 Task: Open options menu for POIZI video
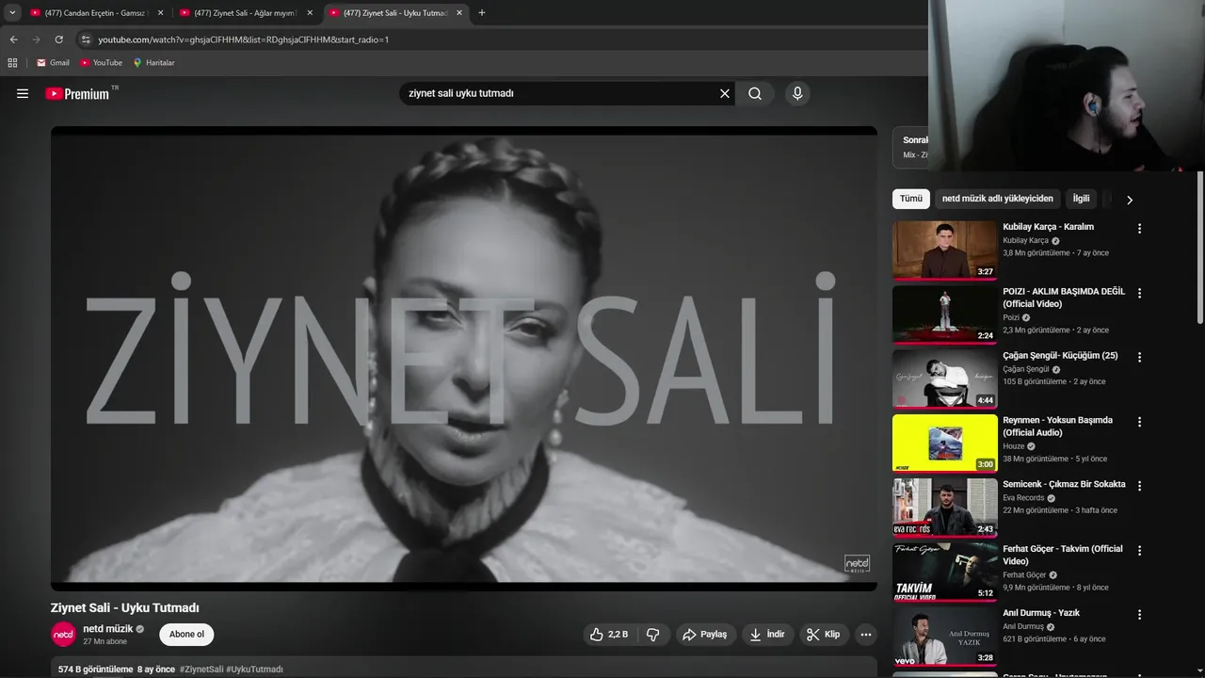click(x=1139, y=293)
